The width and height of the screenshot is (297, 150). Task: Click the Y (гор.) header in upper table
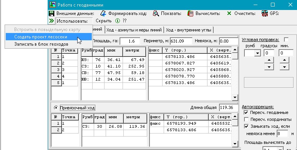point(185,50)
